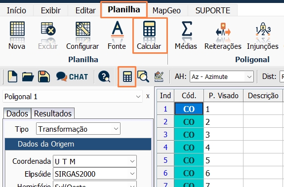Open the Configurar spreadsheet tool

(82, 36)
